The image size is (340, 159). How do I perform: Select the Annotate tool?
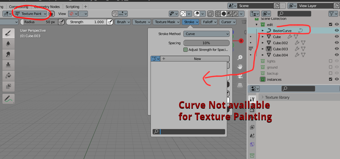[x=9, y=99]
